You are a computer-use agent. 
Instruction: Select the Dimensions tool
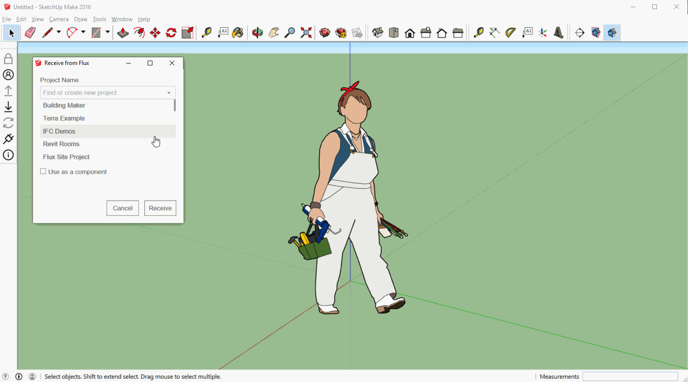tap(494, 32)
